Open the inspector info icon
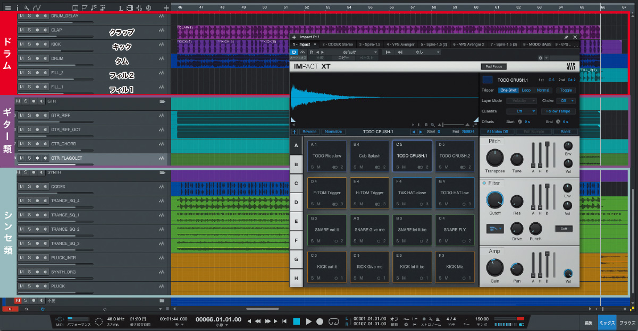Viewport: 638px width, 331px height. 18,7
